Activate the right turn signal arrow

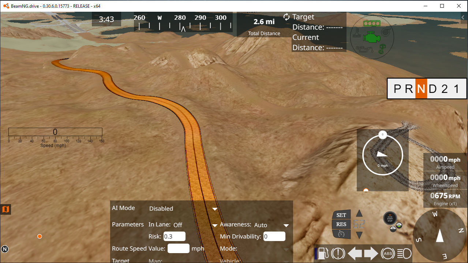(x=371, y=253)
